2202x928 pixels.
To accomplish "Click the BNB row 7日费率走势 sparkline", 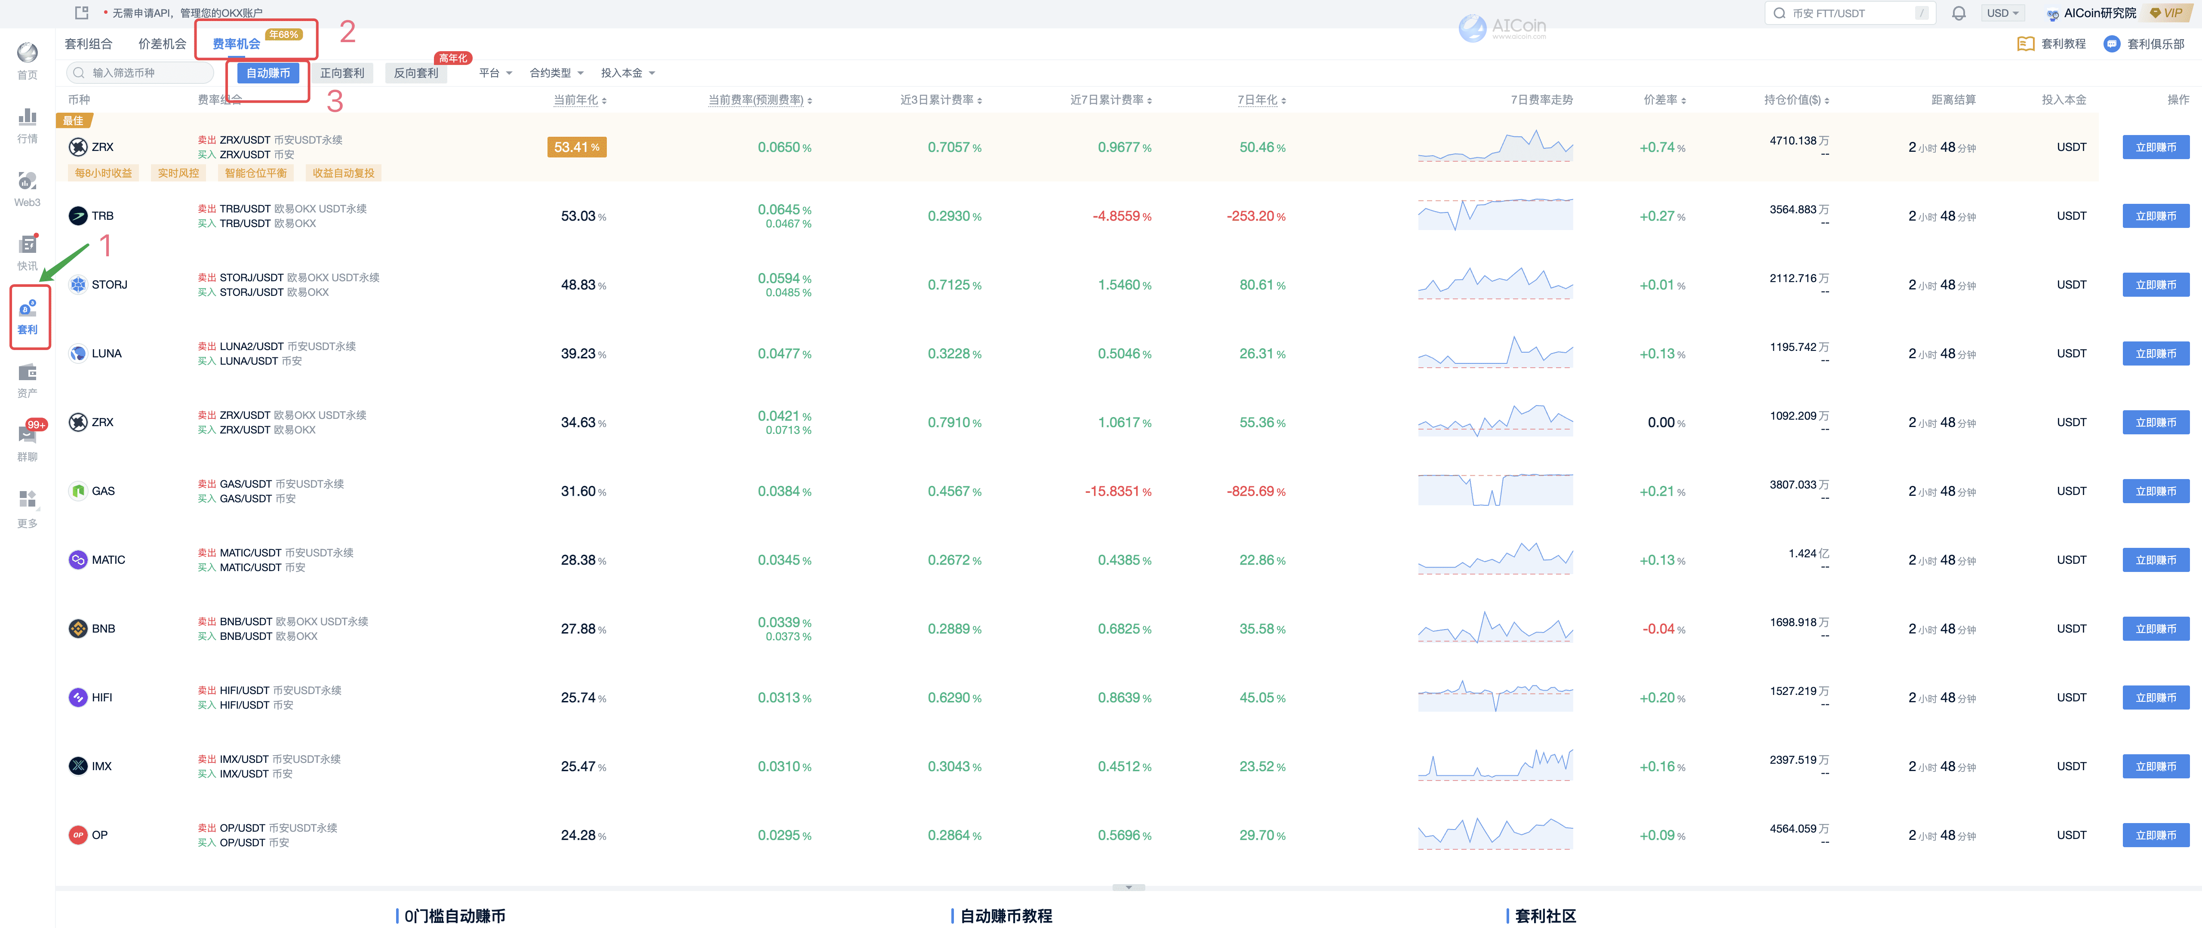I will pyautogui.click(x=1494, y=628).
